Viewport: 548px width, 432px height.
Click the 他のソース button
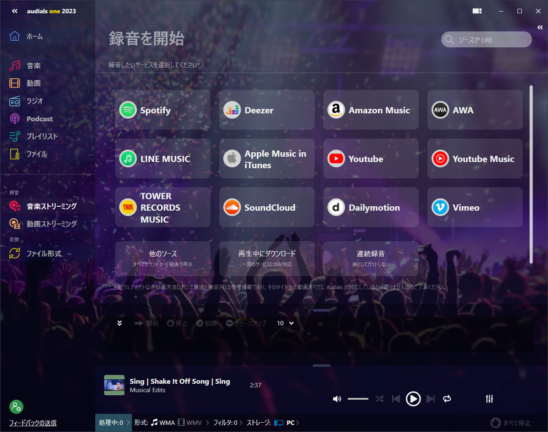(163, 258)
